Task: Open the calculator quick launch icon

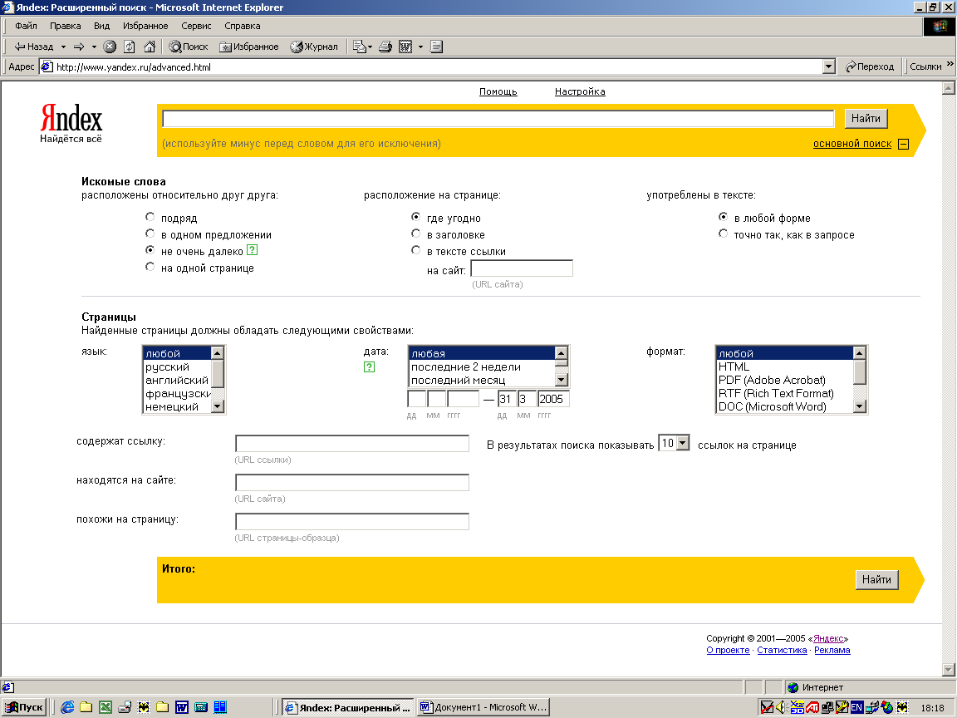Action: pyautogui.click(x=201, y=707)
